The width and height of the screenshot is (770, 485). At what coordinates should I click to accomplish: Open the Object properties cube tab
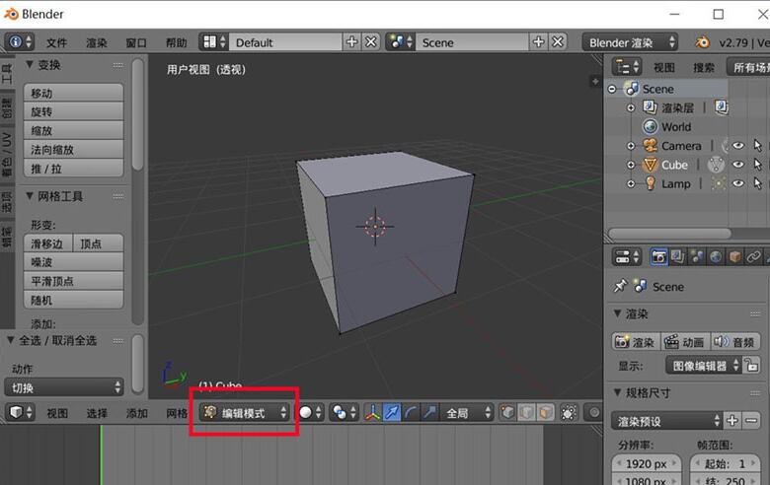734,256
